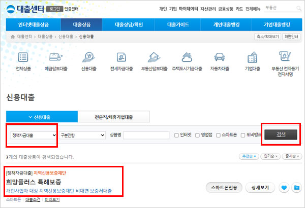Open the 인증센터 link
Viewport: 305px width, 208px height.
[x=71, y=9]
